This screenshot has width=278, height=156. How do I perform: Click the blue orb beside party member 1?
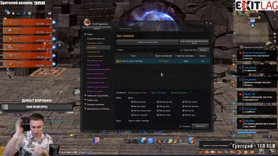[54, 23]
